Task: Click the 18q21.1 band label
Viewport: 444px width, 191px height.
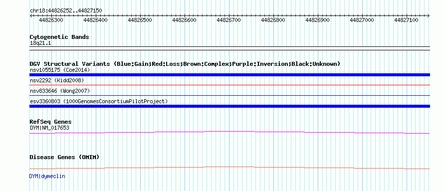Action: click(40, 43)
